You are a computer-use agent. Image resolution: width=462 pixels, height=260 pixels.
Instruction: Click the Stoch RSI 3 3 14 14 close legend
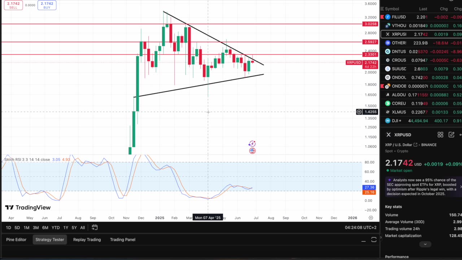(x=27, y=160)
